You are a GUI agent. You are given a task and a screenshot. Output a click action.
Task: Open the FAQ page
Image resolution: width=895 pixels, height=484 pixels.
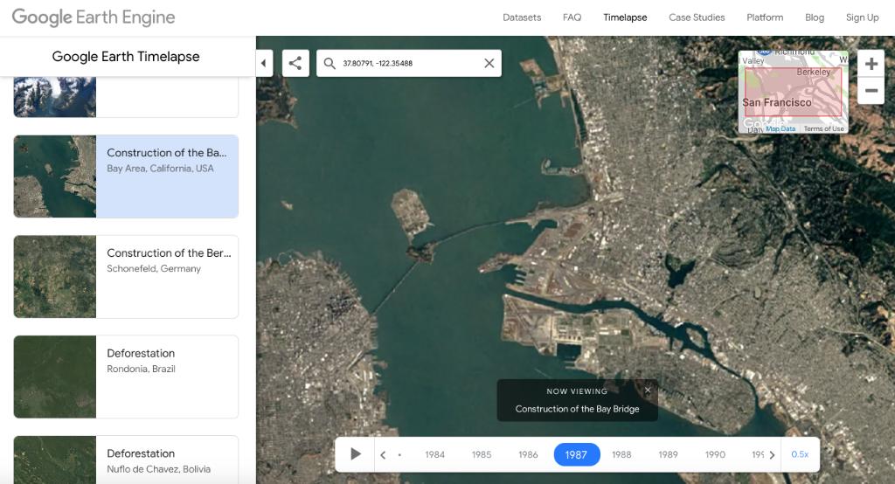[x=572, y=17]
